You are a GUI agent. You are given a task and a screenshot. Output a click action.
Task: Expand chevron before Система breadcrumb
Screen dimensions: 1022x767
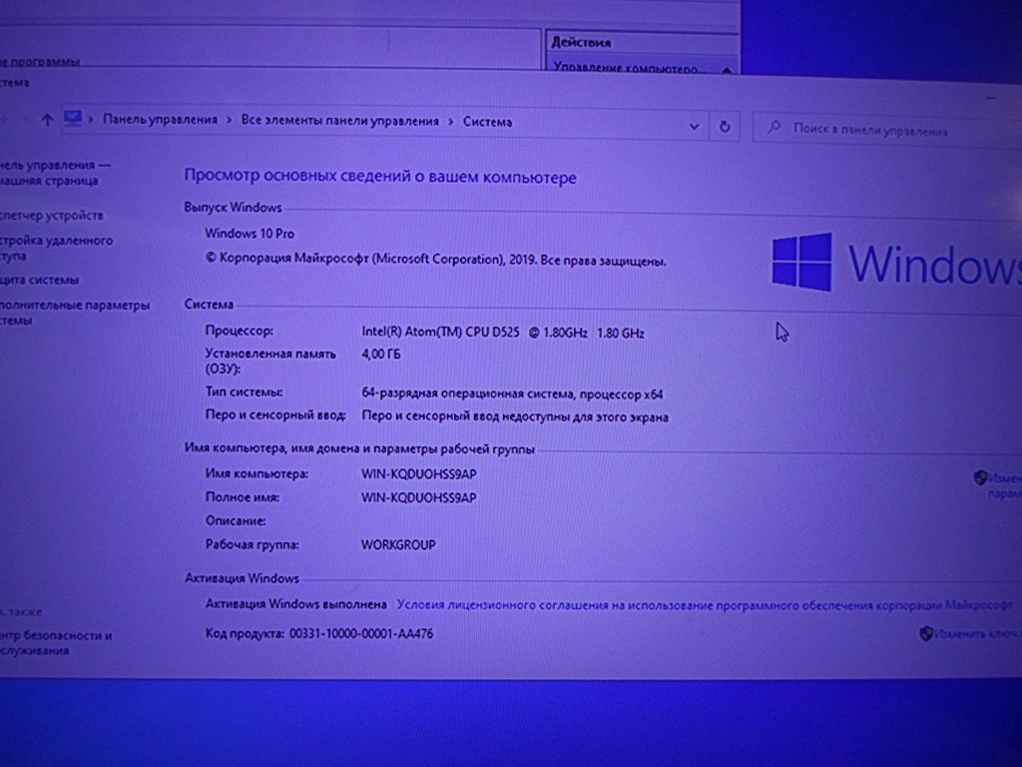click(x=451, y=121)
